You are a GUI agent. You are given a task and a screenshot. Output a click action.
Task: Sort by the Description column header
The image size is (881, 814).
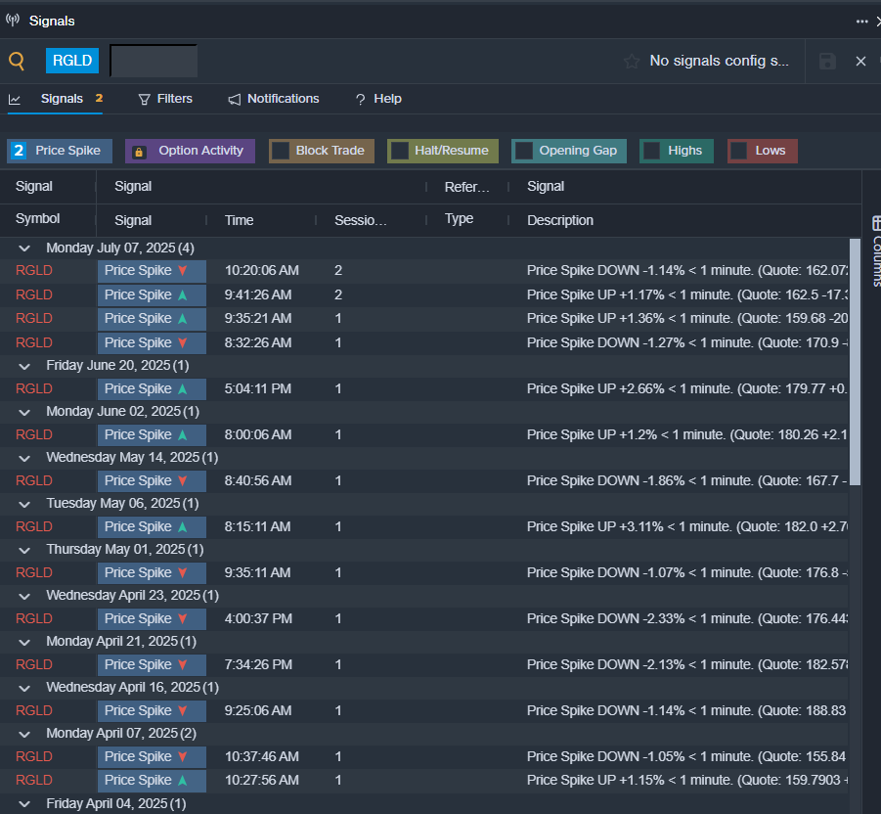pos(560,220)
